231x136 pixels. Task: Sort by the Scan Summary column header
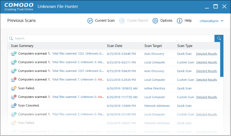tap(22, 46)
